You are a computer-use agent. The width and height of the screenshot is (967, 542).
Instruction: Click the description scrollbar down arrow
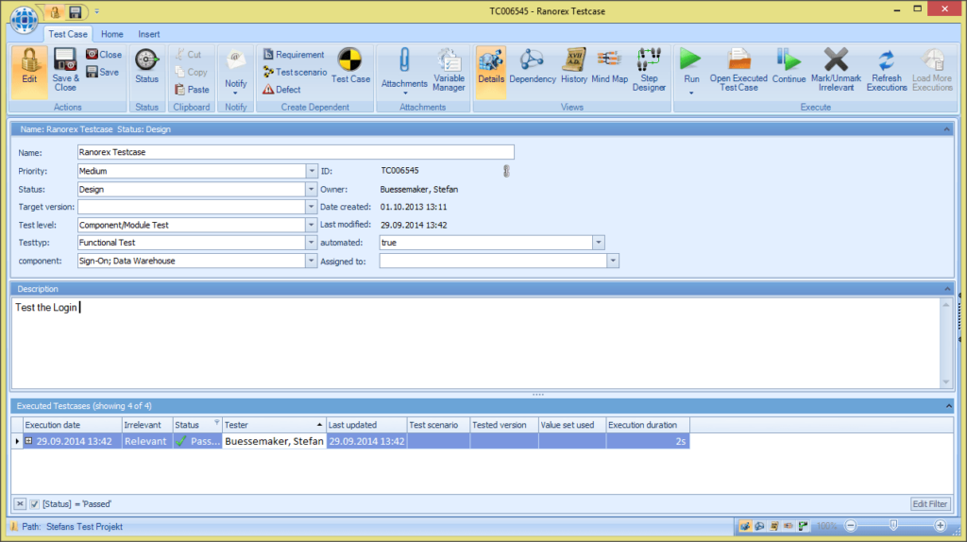(x=946, y=381)
